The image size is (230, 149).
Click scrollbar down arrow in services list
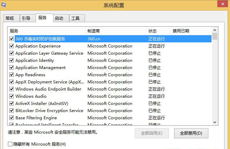tap(215, 122)
